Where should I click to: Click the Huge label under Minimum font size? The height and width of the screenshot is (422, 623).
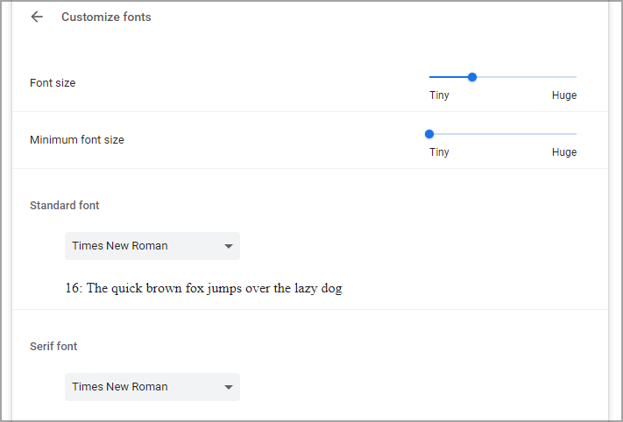pyautogui.click(x=563, y=152)
